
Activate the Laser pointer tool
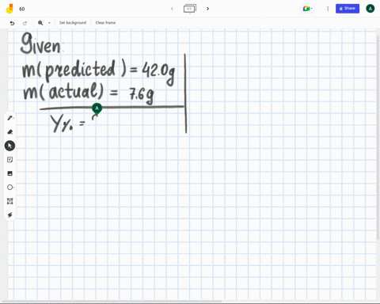[9, 215]
